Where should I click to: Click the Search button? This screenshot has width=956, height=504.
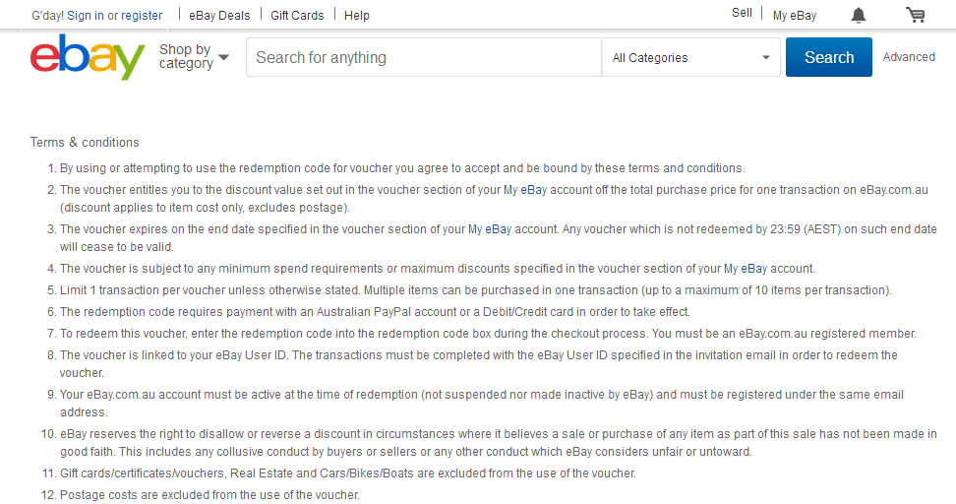[828, 57]
